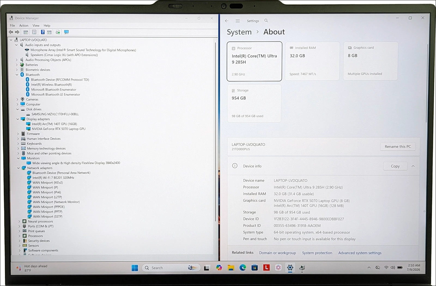Click Scan for hardware changes monitor icon
Image resolution: width=436 pixels, height=286 pixels.
[66, 32]
